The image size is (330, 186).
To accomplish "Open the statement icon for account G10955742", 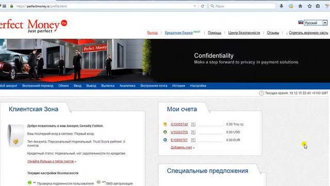I will click(x=193, y=125).
